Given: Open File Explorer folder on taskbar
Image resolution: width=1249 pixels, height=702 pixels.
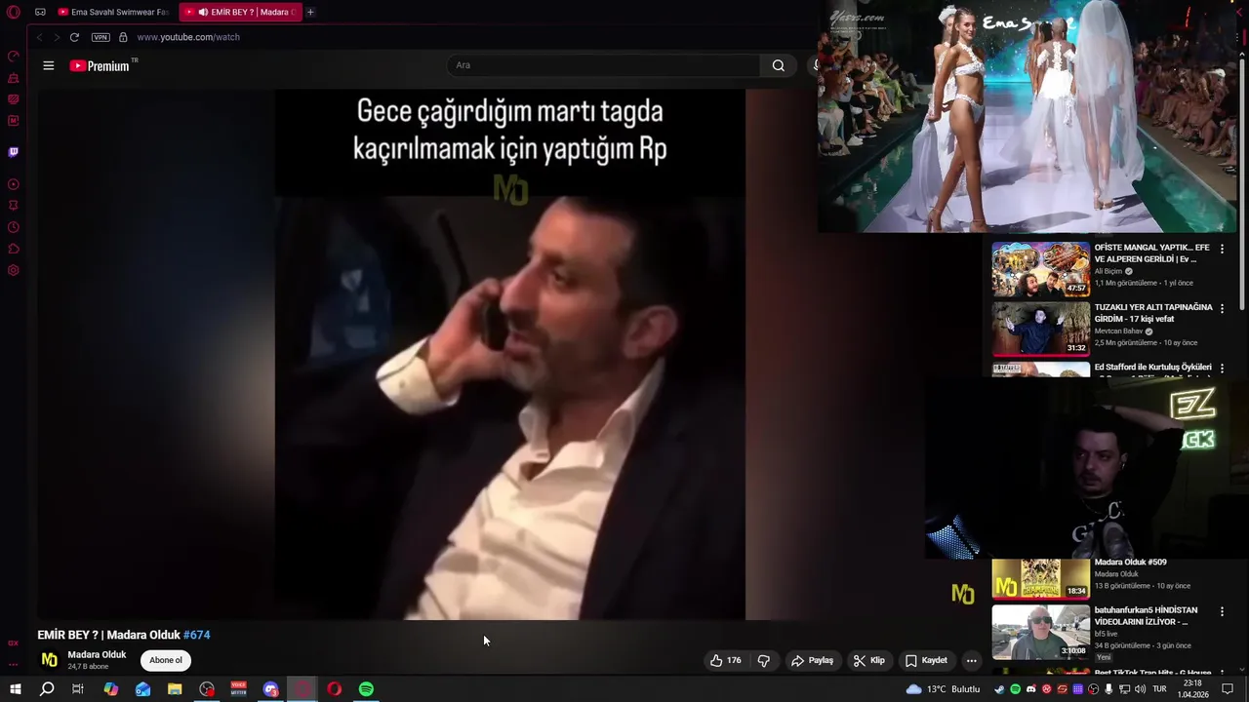Looking at the screenshot, I should pos(175,689).
